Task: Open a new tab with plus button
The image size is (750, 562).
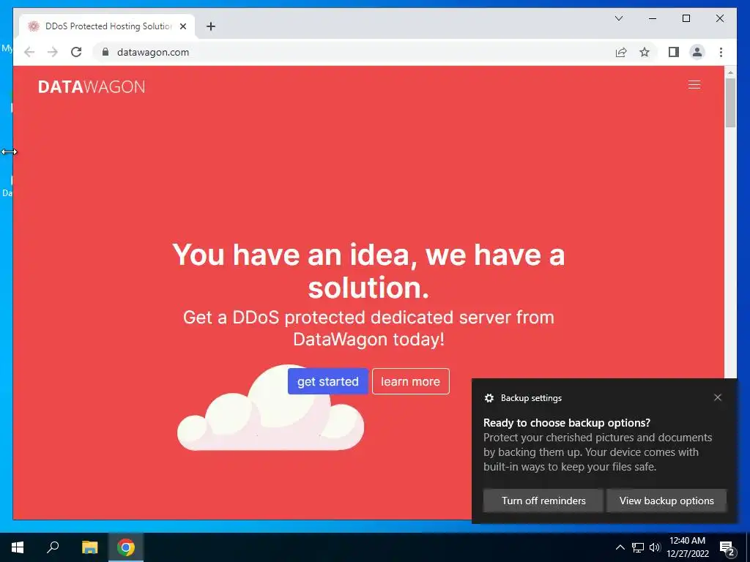Action: point(211,26)
